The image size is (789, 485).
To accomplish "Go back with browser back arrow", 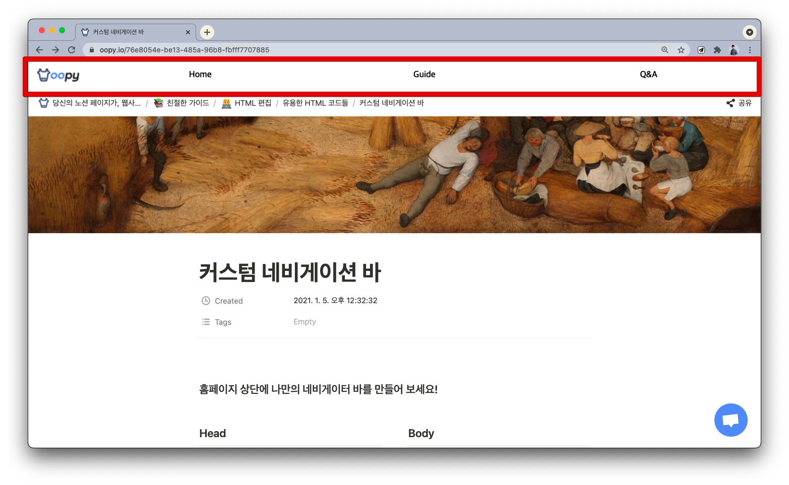I will click(39, 50).
